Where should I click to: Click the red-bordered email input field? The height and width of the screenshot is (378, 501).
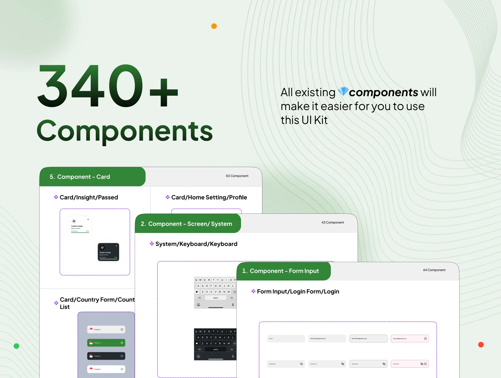410,339
